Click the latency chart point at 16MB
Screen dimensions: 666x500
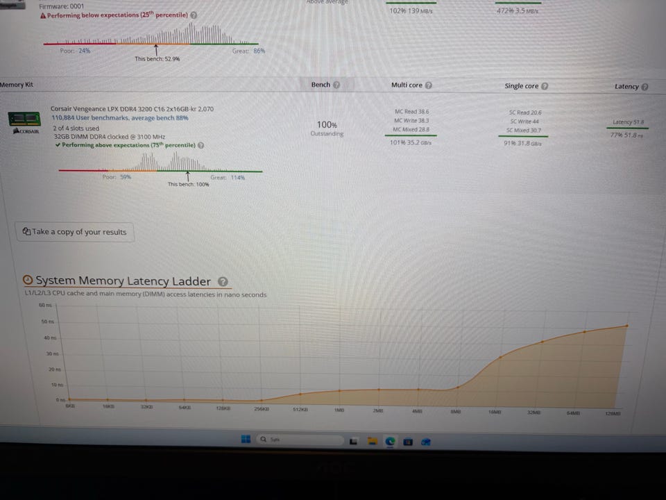(x=501, y=357)
